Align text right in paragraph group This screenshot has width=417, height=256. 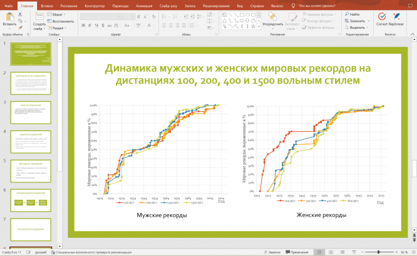tap(177, 26)
